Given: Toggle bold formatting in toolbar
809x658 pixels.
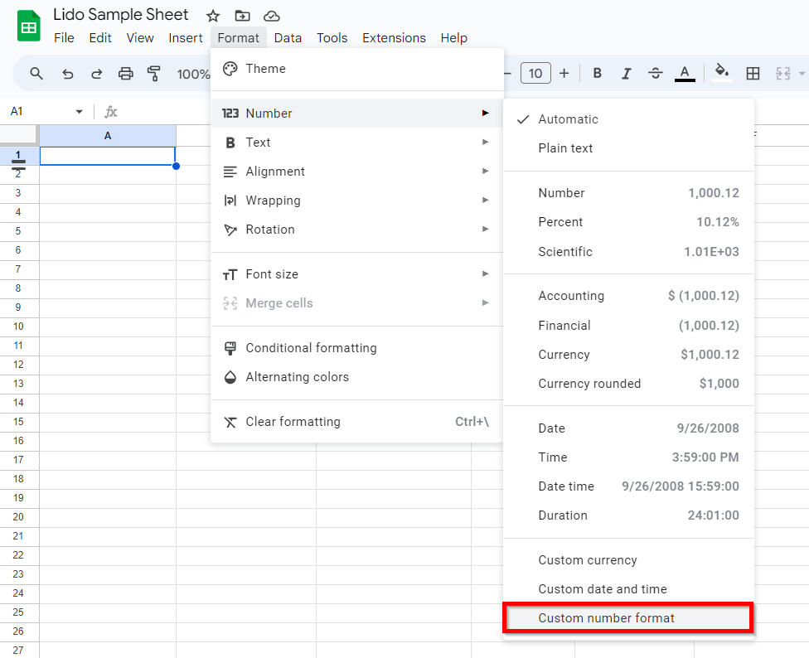Looking at the screenshot, I should tap(597, 73).
